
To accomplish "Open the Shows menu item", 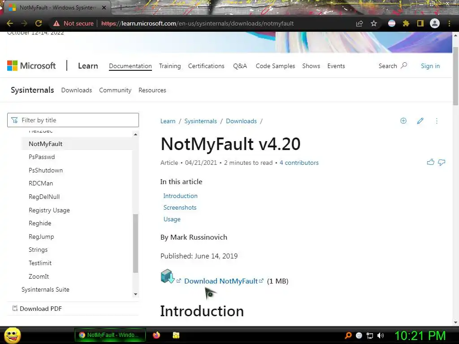I will (x=311, y=66).
